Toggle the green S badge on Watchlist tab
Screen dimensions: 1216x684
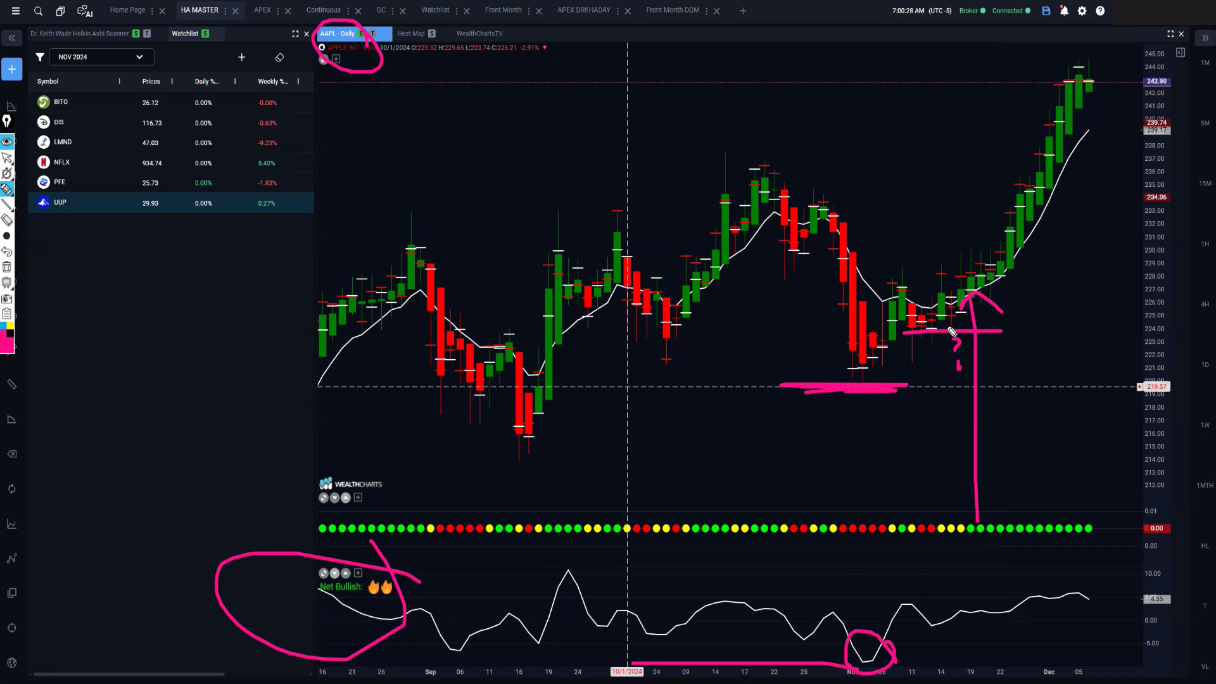[205, 34]
